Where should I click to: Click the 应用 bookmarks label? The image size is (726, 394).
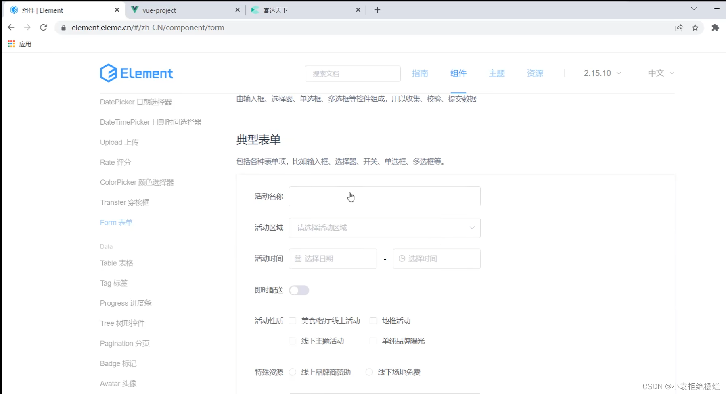click(x=25, y=44)
